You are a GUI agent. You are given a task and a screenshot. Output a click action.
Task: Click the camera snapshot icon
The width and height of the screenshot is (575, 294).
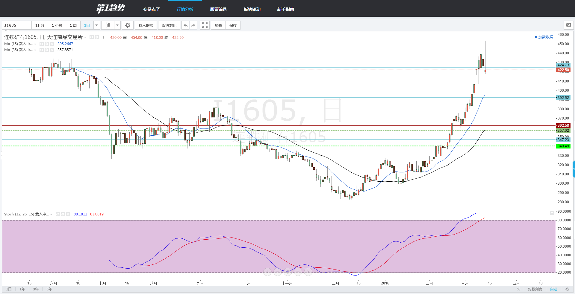coord(568,25)
